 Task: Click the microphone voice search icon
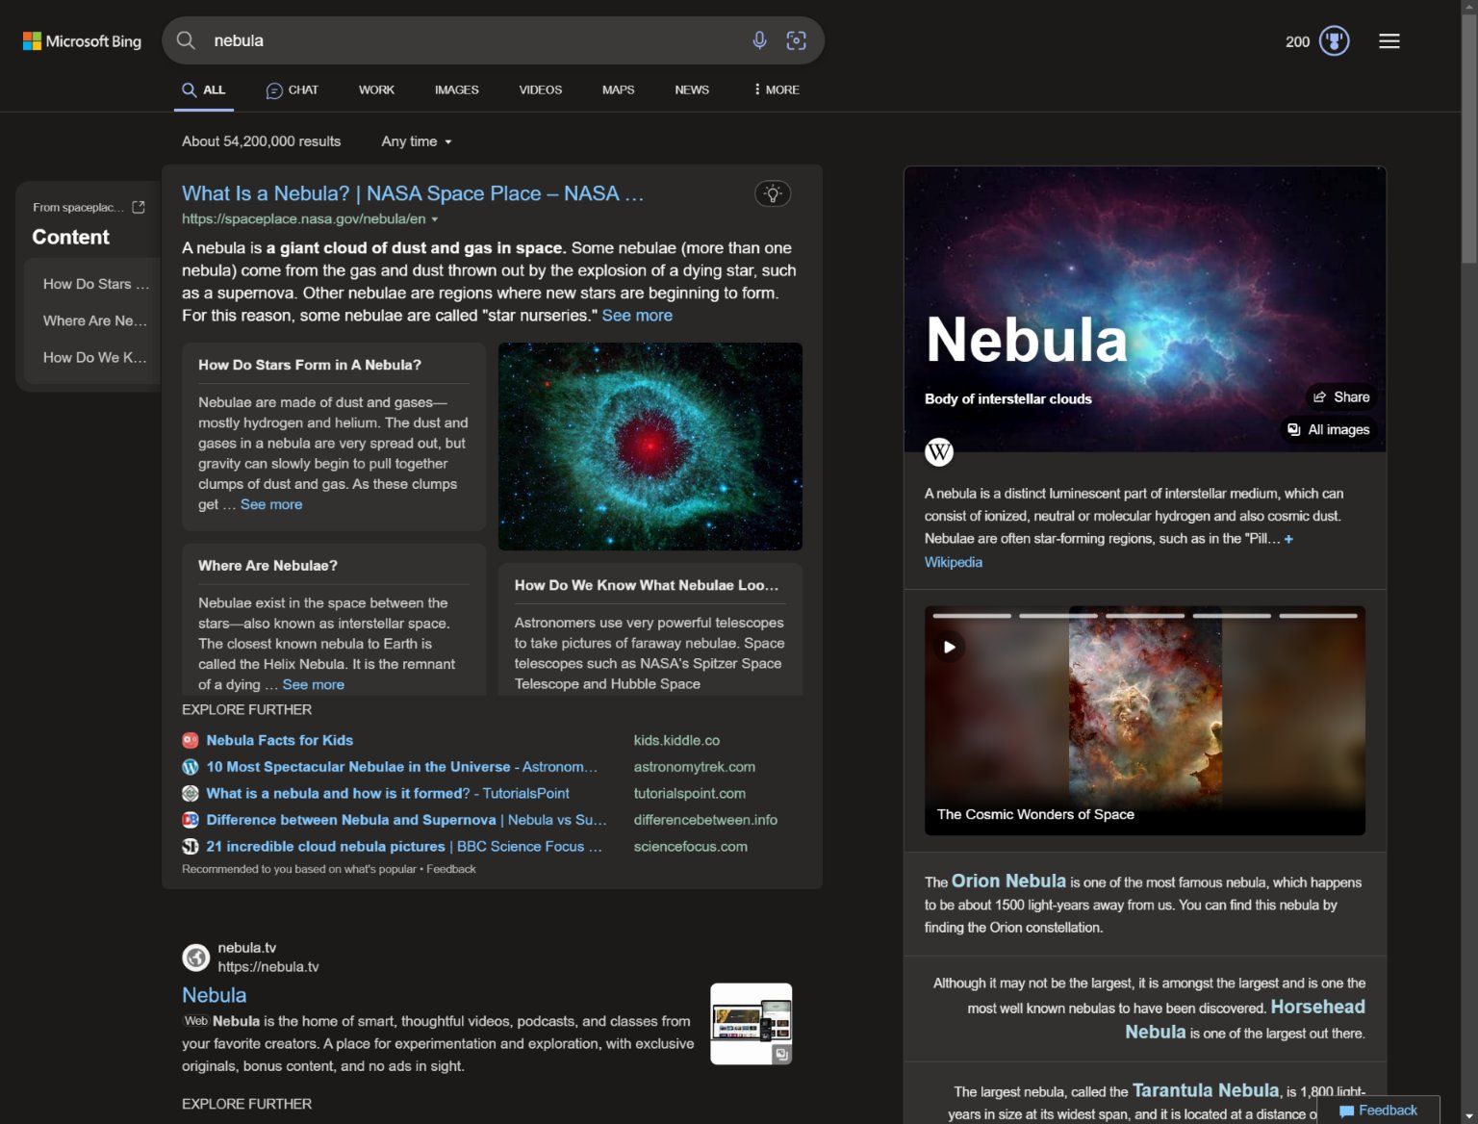[x=759, y=40]
